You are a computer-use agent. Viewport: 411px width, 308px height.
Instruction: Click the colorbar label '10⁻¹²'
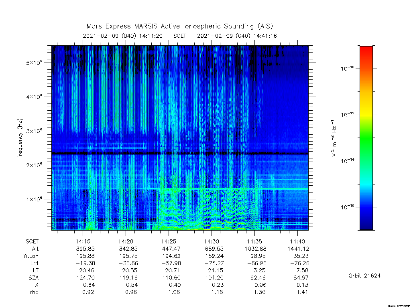[x=348, y=115]
